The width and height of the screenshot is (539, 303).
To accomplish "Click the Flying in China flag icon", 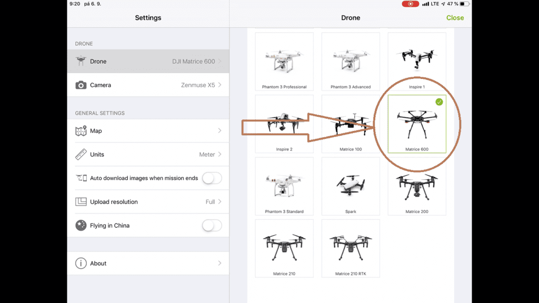I will 81,225.
